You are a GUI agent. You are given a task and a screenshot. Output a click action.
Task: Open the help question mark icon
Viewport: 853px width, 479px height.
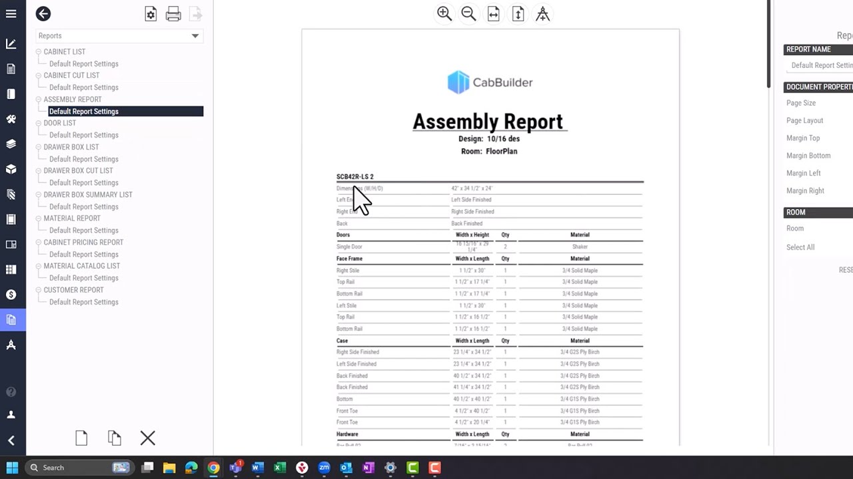[11, 392]
